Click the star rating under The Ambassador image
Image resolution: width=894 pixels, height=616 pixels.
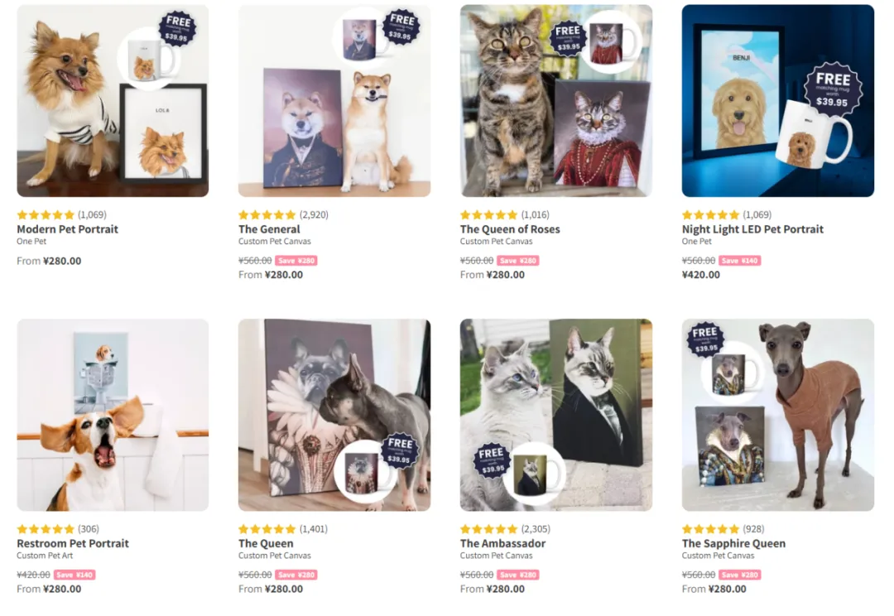point(488,530)
